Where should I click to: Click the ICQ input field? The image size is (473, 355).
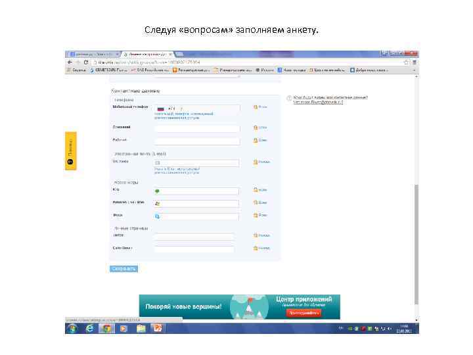pos(196,191)
